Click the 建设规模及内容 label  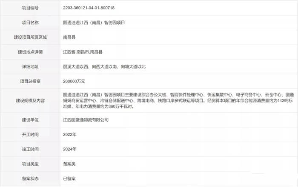(x=30, y=101)
